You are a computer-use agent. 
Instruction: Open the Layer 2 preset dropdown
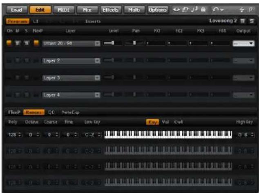(97, 61)
